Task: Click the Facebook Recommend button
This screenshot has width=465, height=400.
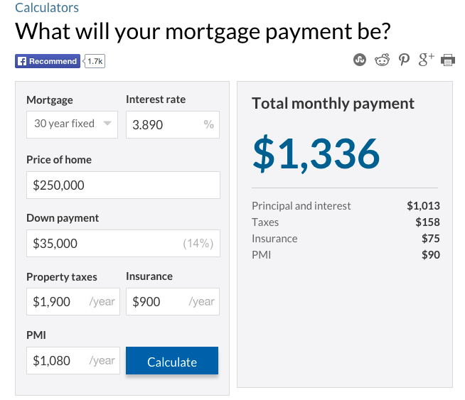Action: pos(48,61)
